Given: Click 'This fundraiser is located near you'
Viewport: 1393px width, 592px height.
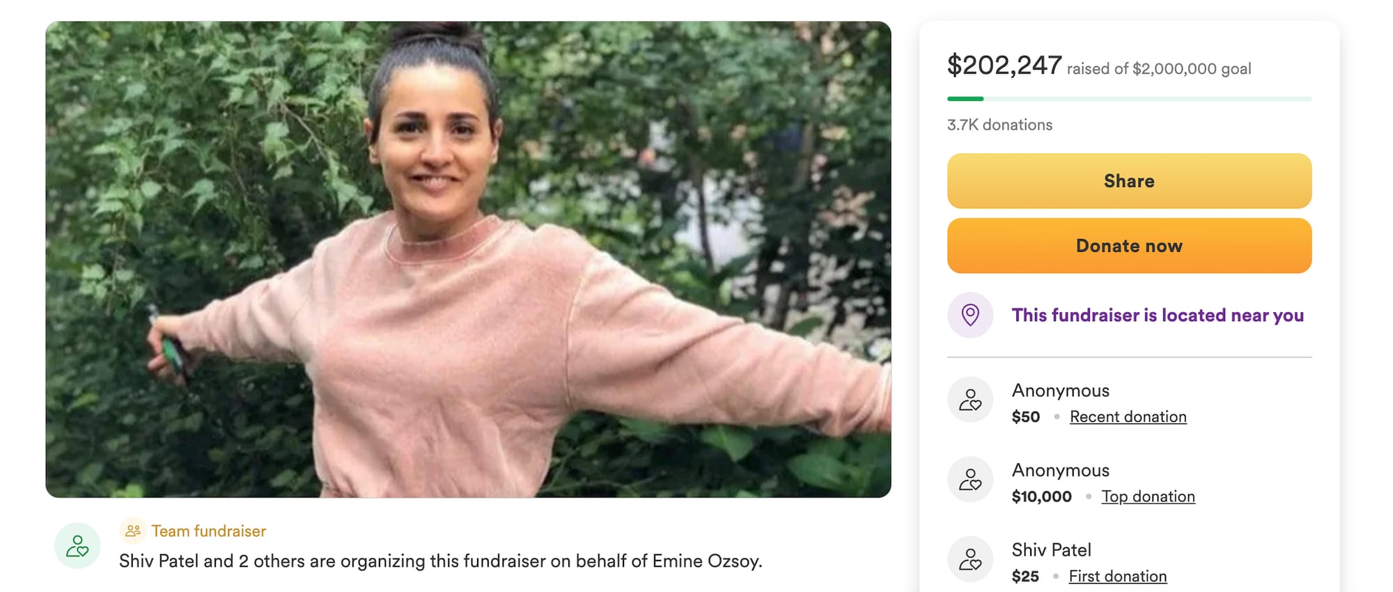Looking at the screenshot, I should (x=1158, y=315).
